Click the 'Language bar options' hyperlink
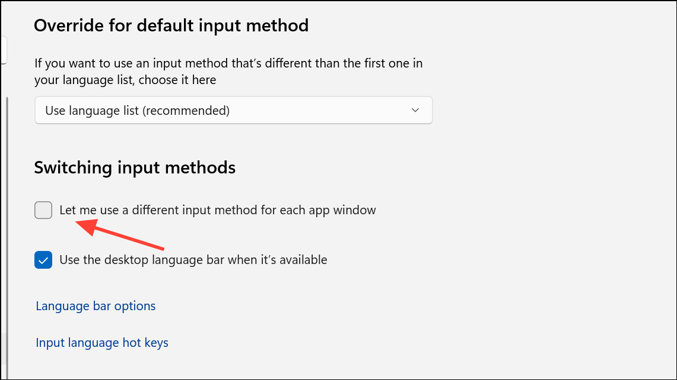Viewport: 677px width, 380px height. click(x=95, y=305)
